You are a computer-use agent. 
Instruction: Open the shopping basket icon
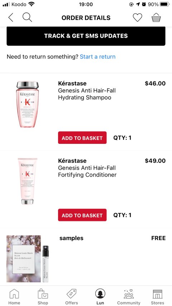[156, 18]
